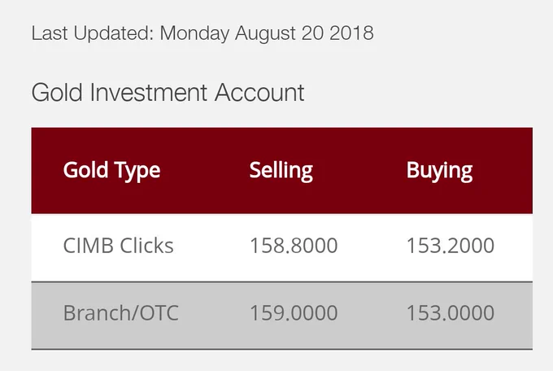Click CIMB Clicks buying price 153.2000

tap(451, 246)
